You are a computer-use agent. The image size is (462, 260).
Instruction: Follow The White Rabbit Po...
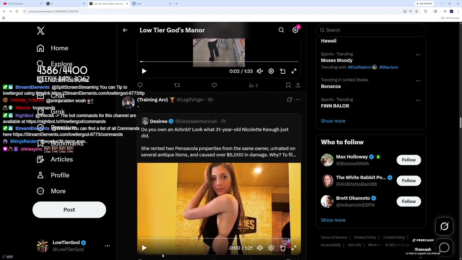(x=409, y=181)
